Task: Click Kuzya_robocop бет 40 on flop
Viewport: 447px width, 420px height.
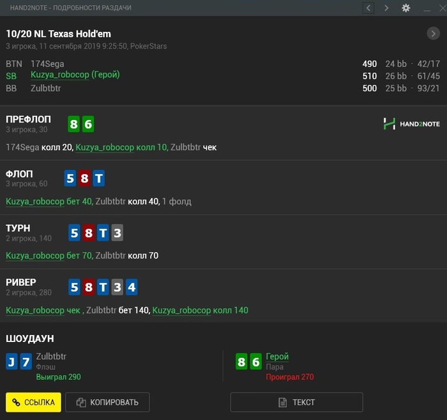Action: (49, 202)
